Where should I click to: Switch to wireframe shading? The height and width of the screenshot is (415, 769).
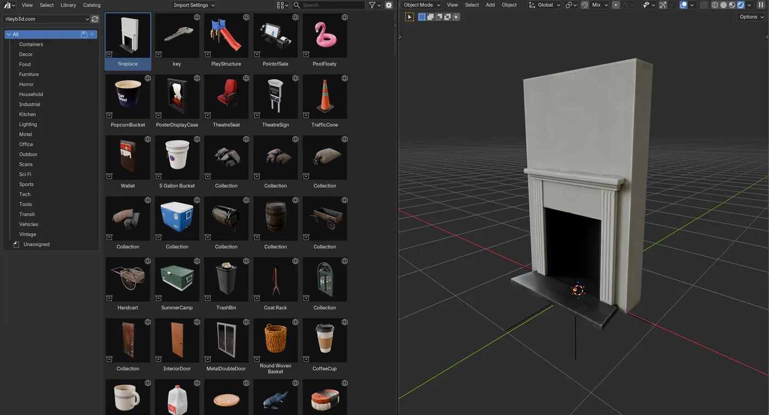(x=715, y=5)
